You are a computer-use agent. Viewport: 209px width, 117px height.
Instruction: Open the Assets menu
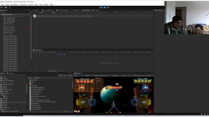[7, 5]
